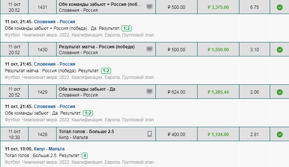Click the 2.06 odds cell
Viewport: 289px width, 167px height.
point(254,92)
